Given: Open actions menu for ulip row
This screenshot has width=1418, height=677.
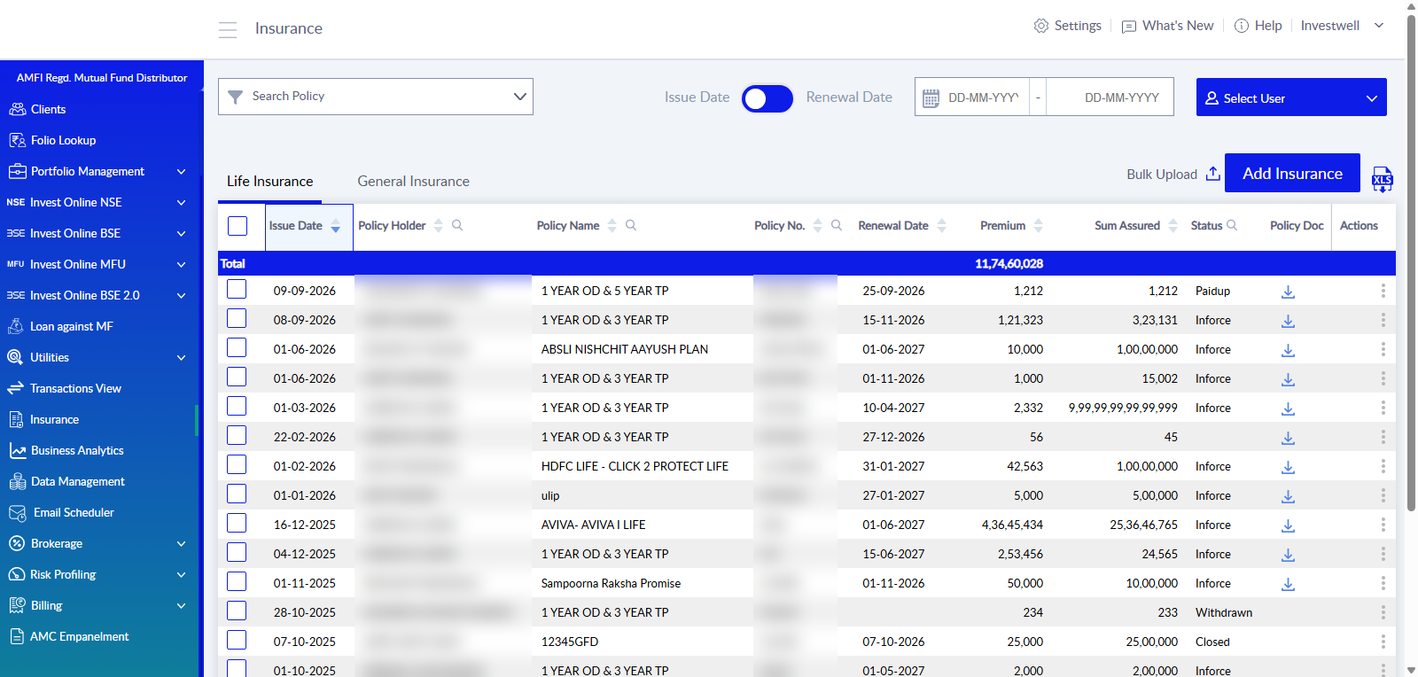Looking at the screenshot, I should coord(1383,495).
